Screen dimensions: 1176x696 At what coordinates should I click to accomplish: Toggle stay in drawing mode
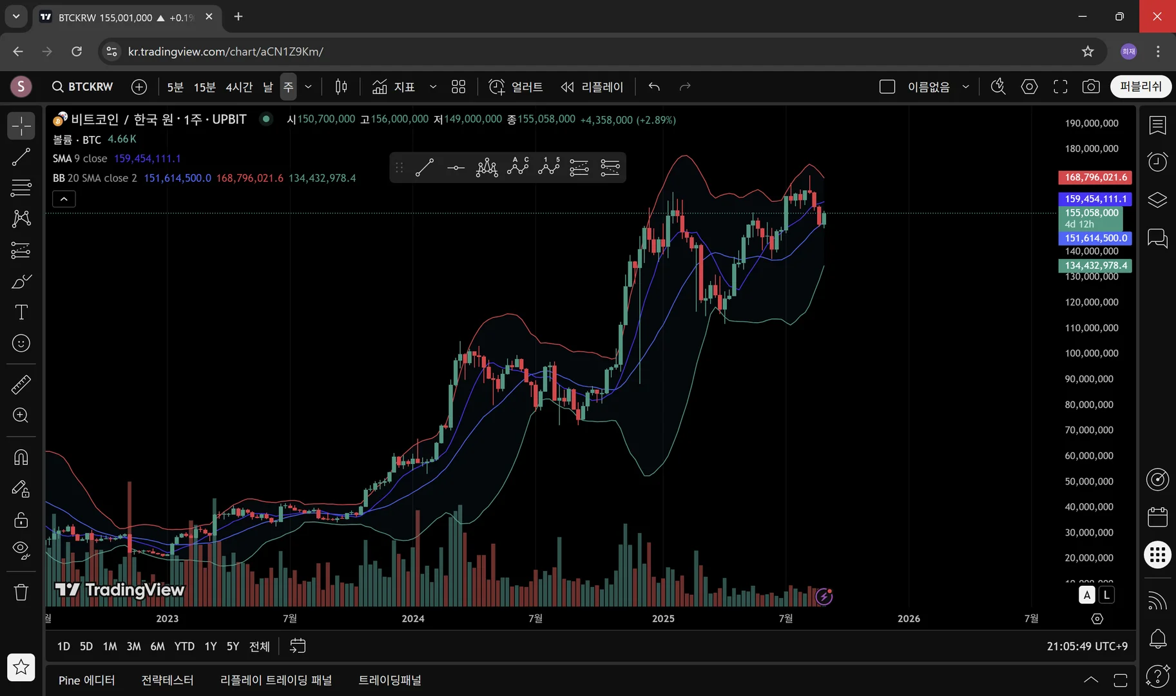coord(21,489)
